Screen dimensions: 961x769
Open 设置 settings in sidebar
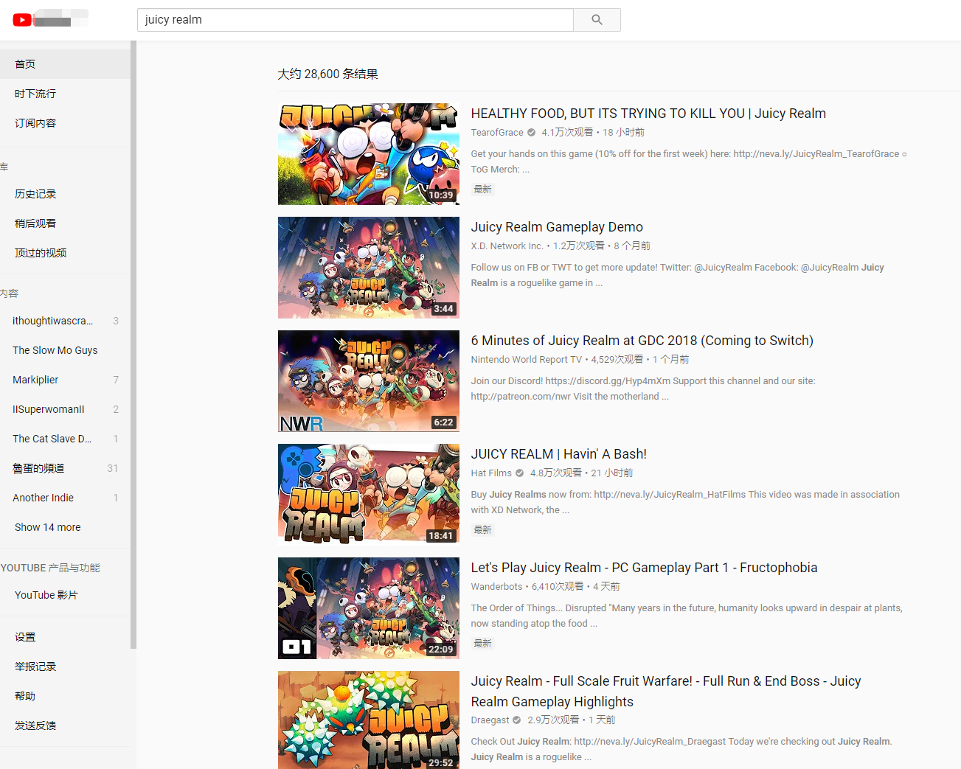[65, 637]
